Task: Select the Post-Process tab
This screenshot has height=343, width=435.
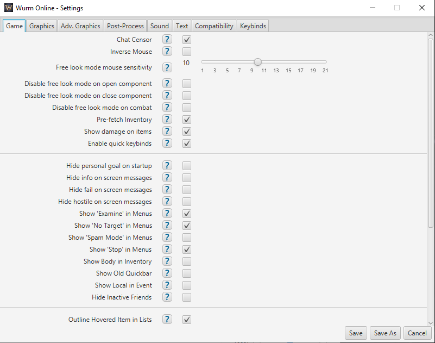Action: 125,26
